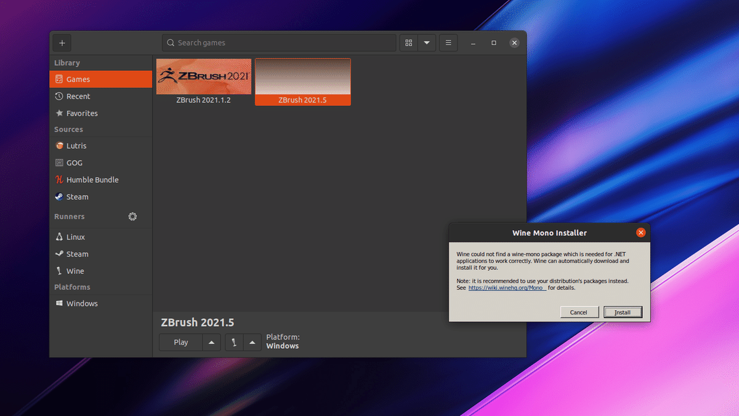This screenshot has width=739, height=416.
Task: Click the GOG icon in Sources
Action: coord(59,163)
